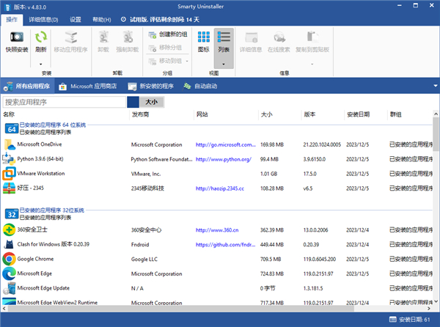This screenshot has width=440, height=327.
Task: Open the python.org website link
Action: (223, 159)
